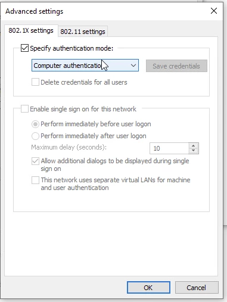Enable single sign on for this network
227x302 pixels.
point(24,109)
